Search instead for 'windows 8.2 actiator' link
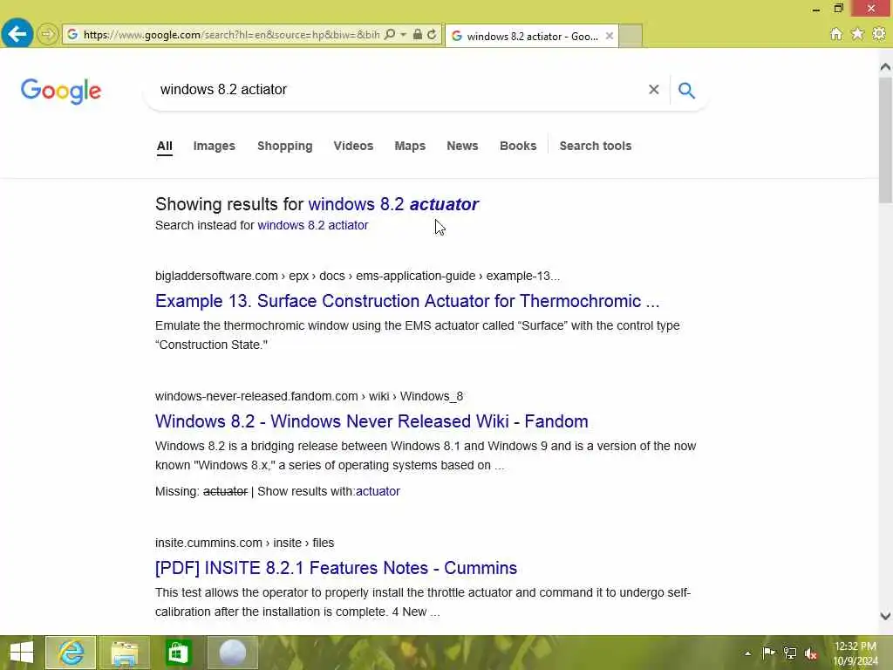The image size is (893, 670). pos(313,225)
